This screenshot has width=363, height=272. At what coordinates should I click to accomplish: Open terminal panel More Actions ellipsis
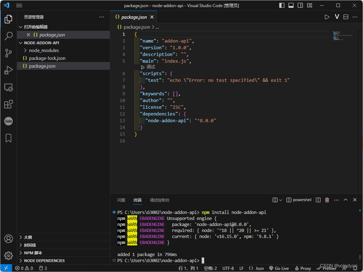pos(336,200)
